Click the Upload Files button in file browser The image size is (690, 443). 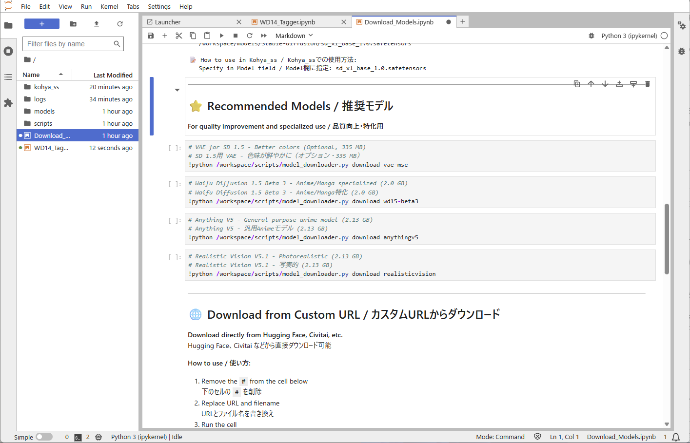point(97,23)
